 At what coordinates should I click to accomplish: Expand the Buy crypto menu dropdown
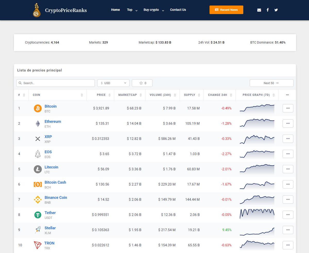[154, 10]
